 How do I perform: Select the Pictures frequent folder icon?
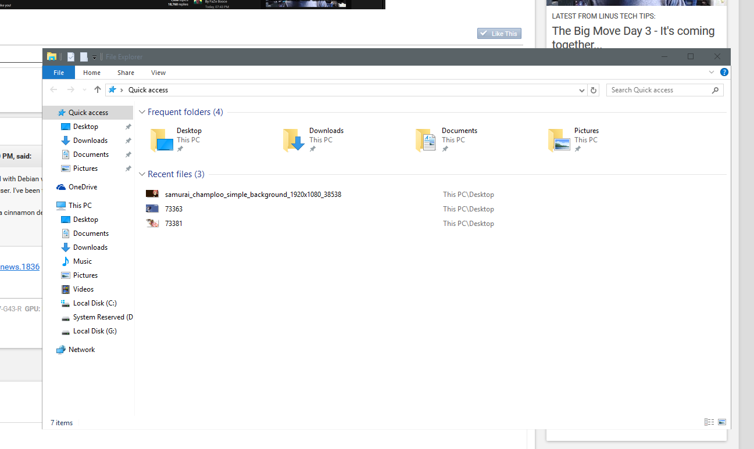tap(560, 140)
